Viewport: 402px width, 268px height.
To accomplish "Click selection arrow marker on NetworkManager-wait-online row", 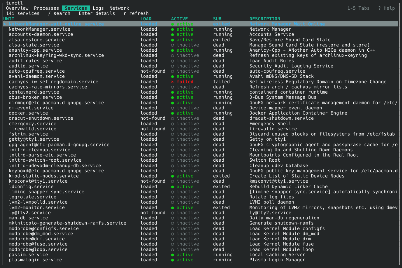I will click(x=5, y=24).
